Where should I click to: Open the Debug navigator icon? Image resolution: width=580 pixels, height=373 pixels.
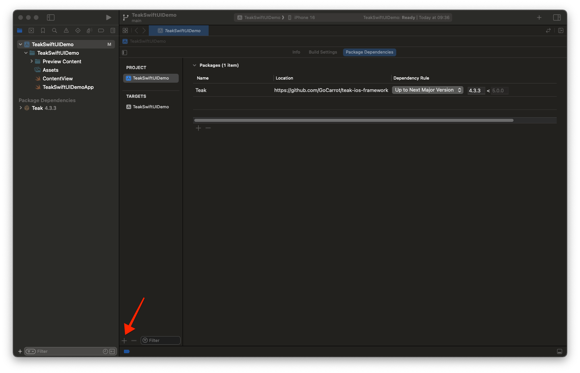[89, 31]
